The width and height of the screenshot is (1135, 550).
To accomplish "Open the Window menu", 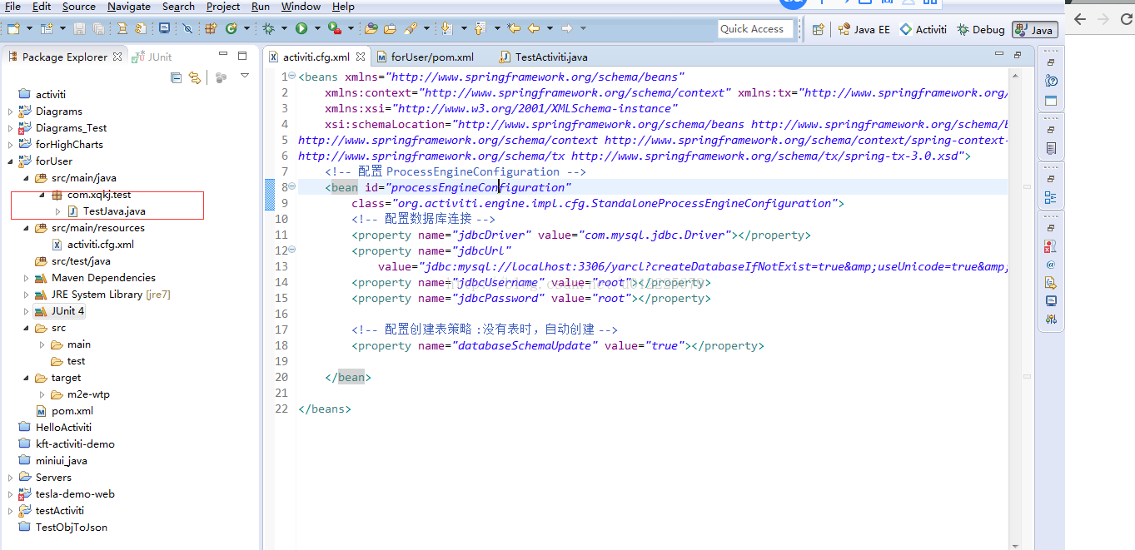I will (301, 7).
